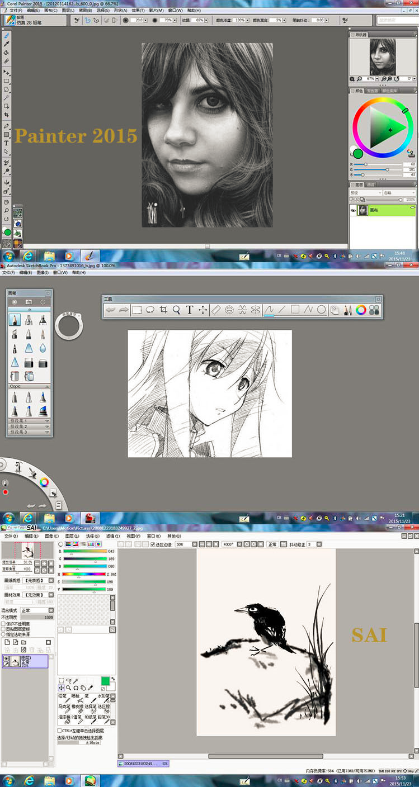Screen dimensions: 419x787
Task: Hide the 画布 layer in Painter
Action: 353,211
